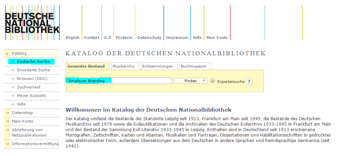Open Meine Auswahl in sidebar
This screenshot has width=337, height=155.
click(x=31, y=96)
